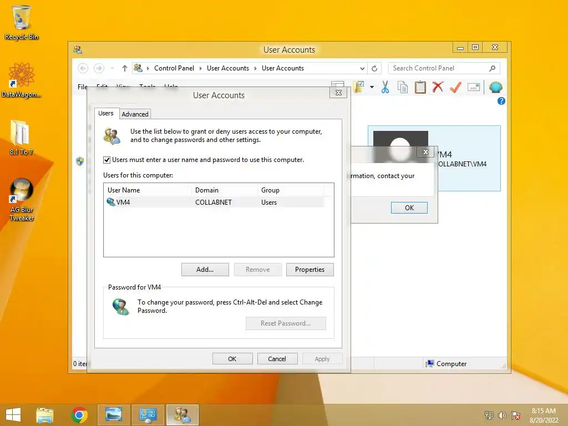Screen dimensions: 568x426
Task: Click the first User Accounts breadcrumb
Action: (x=228, y=68)
